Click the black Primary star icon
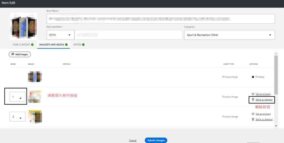The width and height of the screenshot is (284, 143). point(253,77)
